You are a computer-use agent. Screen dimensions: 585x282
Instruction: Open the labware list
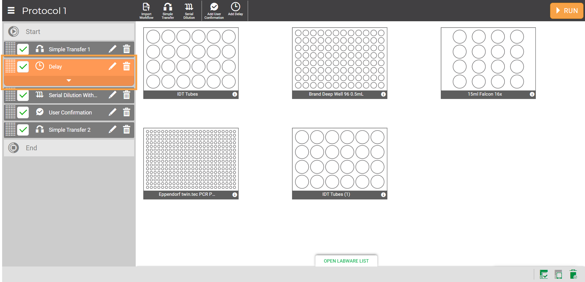click(x=346, y=261)
